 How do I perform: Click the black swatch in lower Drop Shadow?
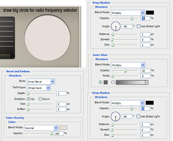point(149,103)
